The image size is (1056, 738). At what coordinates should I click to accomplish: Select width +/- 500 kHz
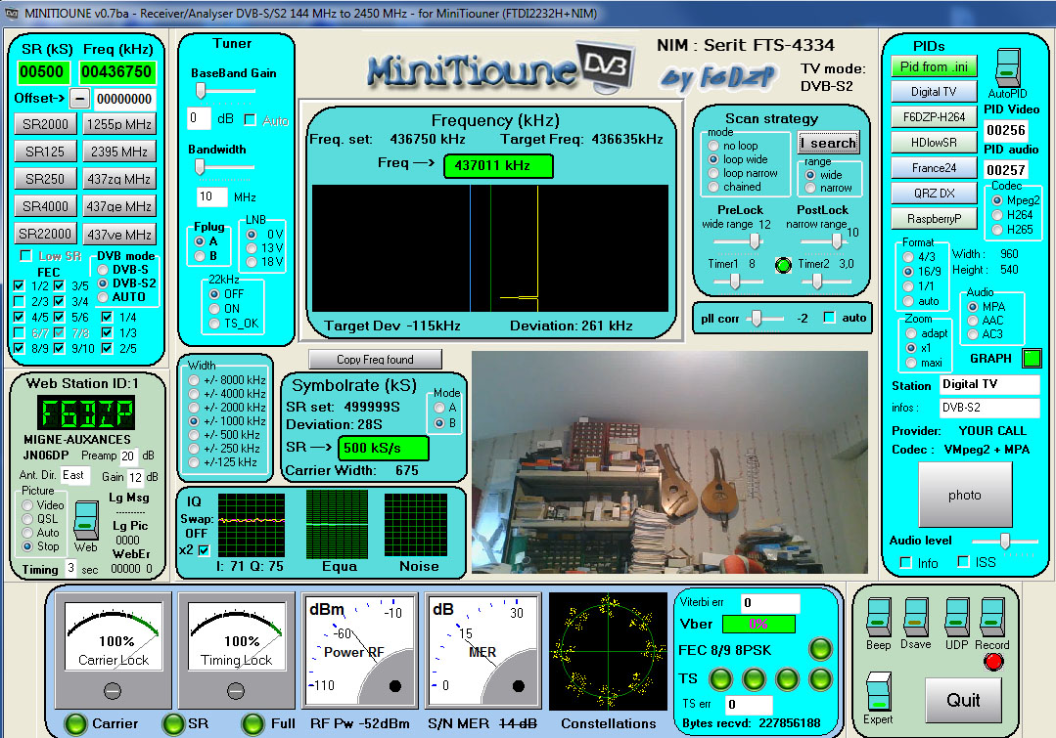point(197,434)
